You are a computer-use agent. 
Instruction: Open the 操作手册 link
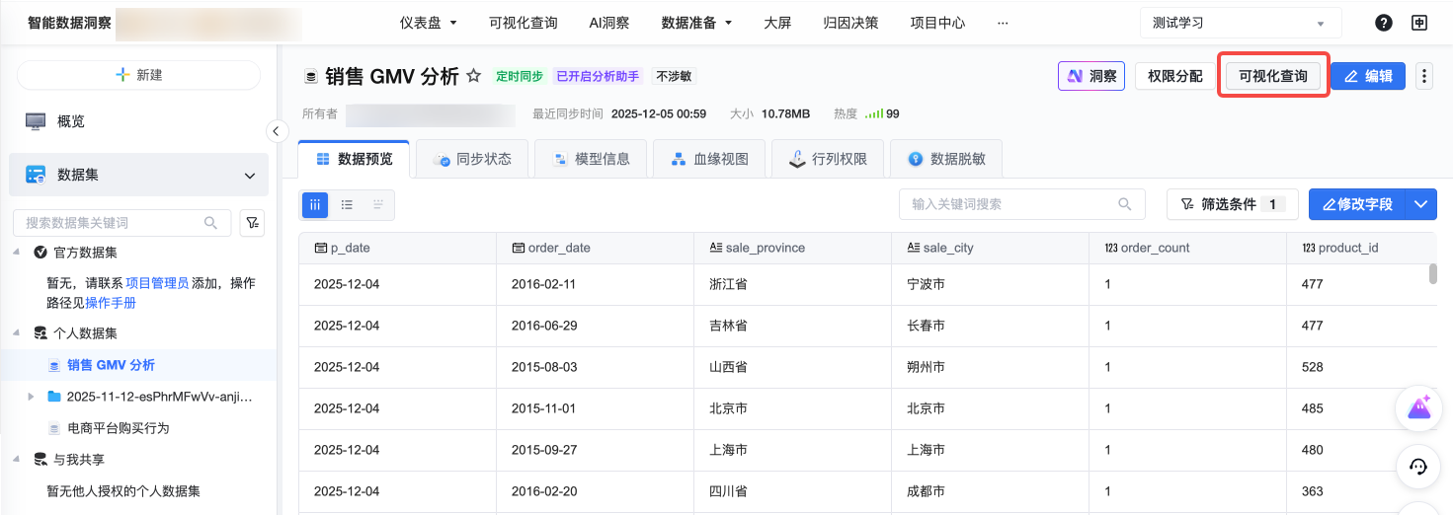click(x=111, y=303)
